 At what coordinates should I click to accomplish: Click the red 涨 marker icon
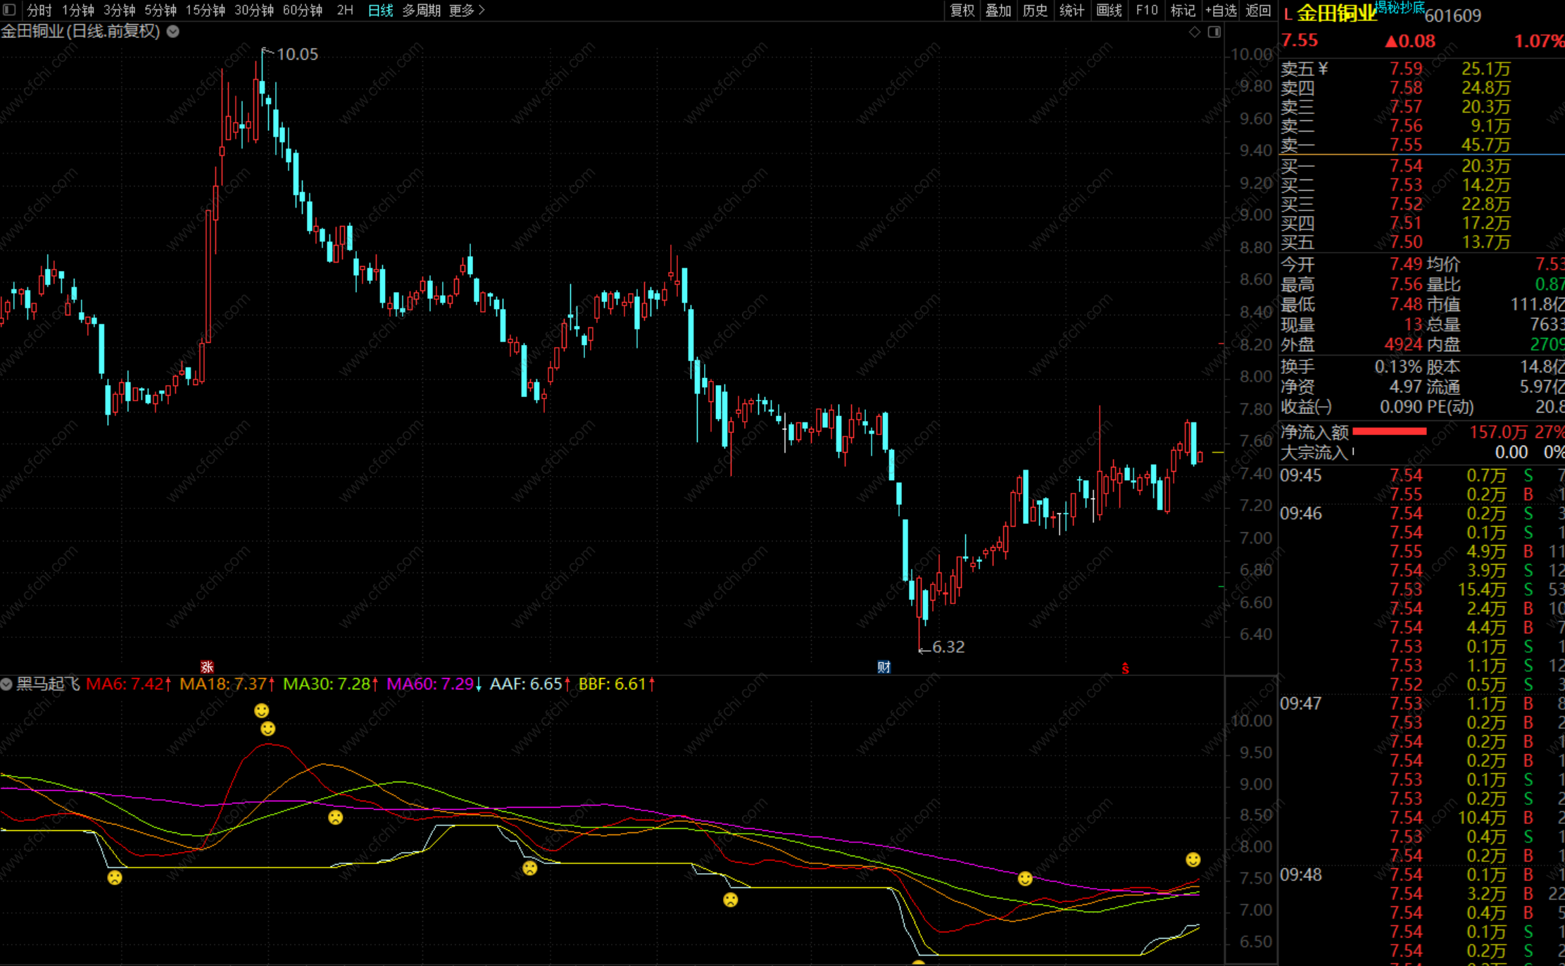[206, 666]
